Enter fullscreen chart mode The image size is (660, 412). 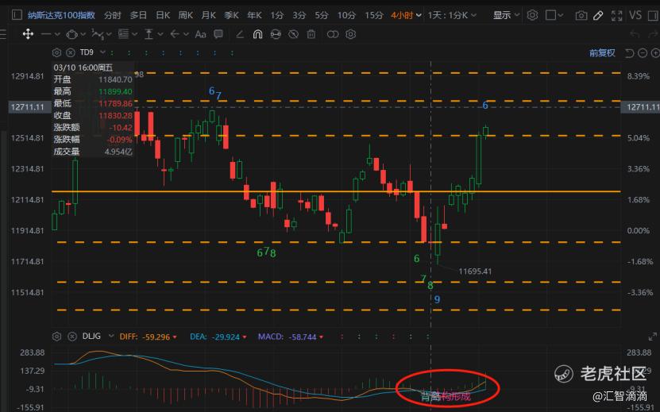pos(617,16)
